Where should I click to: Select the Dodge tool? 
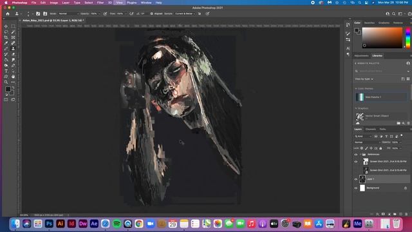[6, 66]
